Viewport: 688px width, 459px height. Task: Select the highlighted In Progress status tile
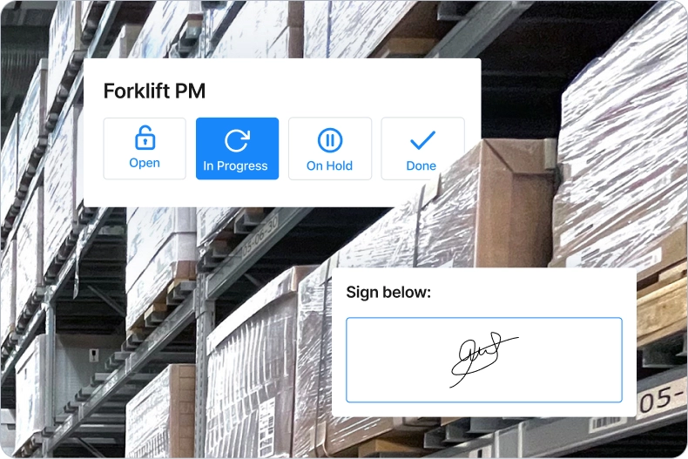[x=238, y=148]
